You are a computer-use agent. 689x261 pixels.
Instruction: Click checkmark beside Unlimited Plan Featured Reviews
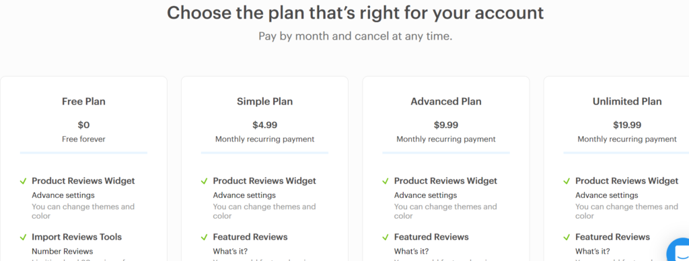click(567, 238)
